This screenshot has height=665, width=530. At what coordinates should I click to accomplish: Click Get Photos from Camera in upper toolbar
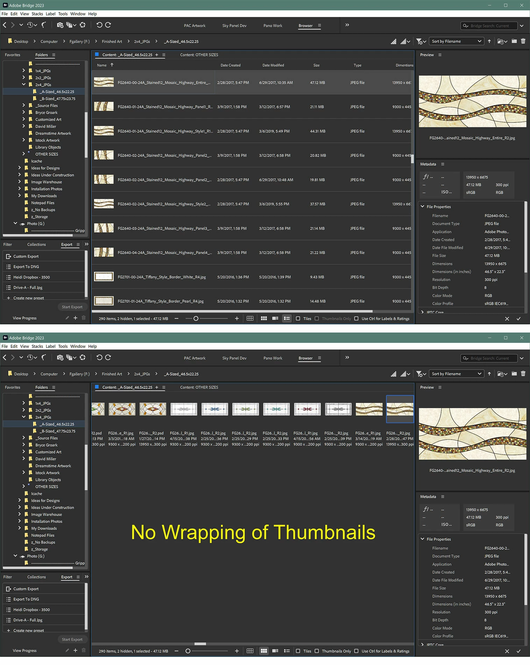point(60,25)
